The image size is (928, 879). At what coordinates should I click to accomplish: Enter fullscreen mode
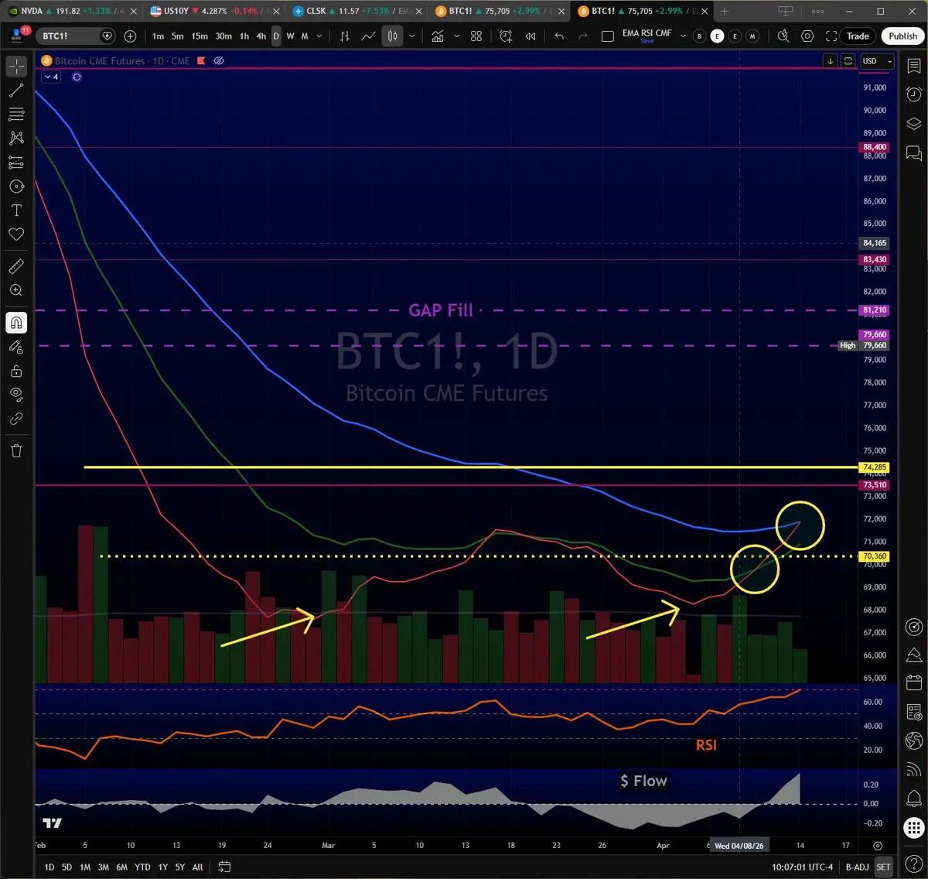tap(831, 36)
